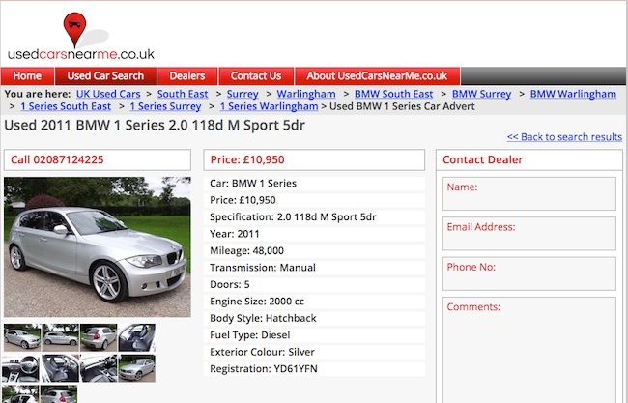This screenshot has width=628, height=403.
Task: Click the Call 02087124225 box
Action: [98, 159]
